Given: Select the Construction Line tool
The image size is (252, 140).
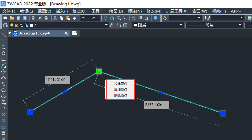Looking at the screenshot, I should 3,41.
